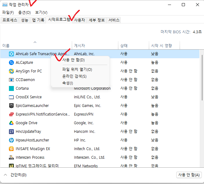Select the 시작프로그램 tab

point(59,20)
